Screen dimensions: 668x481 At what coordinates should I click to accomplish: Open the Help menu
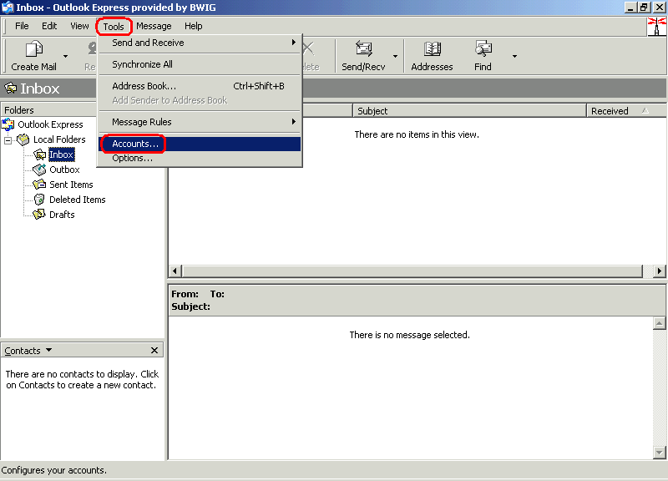tap(194, 26)
